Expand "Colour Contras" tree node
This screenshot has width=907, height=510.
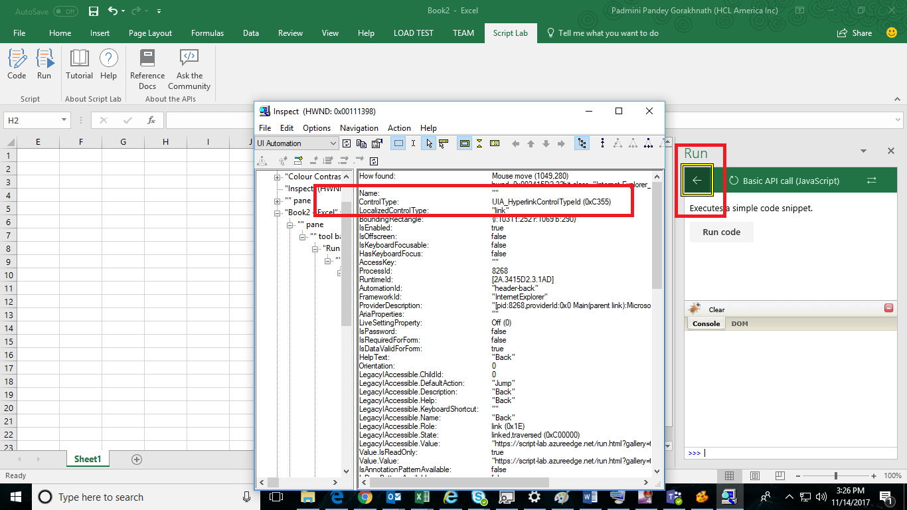(x=277, y=177)
